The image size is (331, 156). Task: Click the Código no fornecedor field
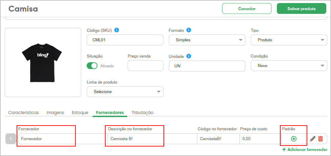218,139
